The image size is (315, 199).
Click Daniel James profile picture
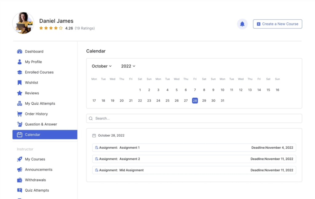pyautogui.click(x=23, y=23)
